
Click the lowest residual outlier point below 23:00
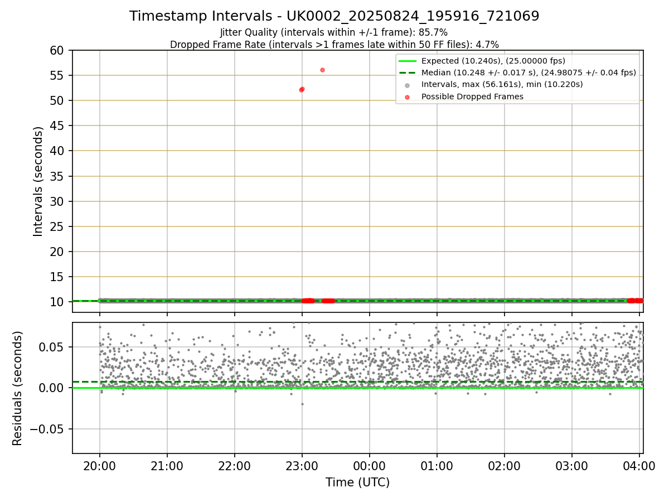click(x=302, y=404)
